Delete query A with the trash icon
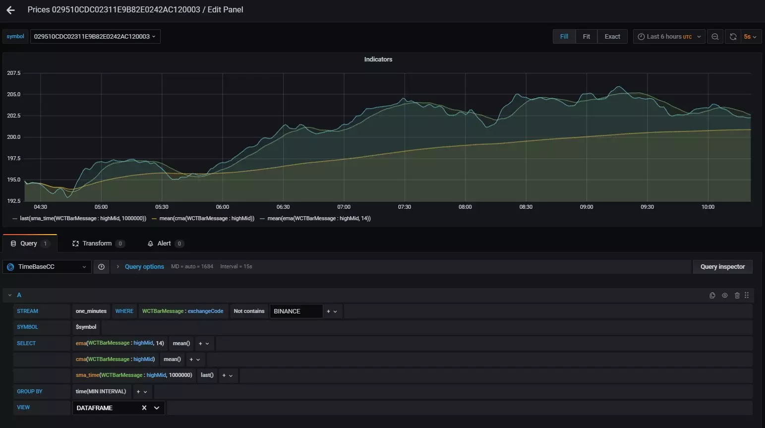 [x=737, y=296]
